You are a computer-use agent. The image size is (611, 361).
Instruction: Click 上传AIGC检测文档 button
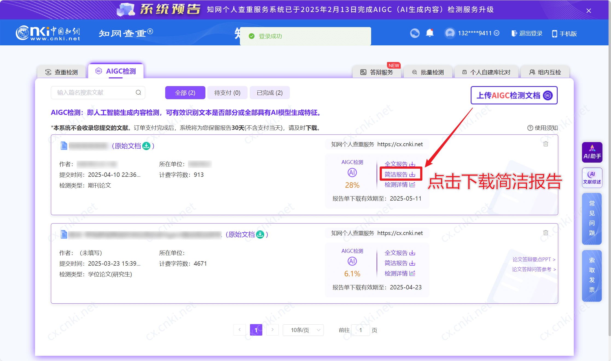point(514,95)
